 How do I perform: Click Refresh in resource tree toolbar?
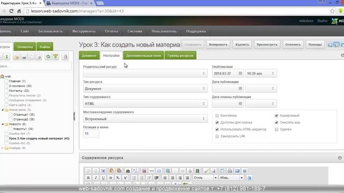pyautogui.click(x=48, y=57)
